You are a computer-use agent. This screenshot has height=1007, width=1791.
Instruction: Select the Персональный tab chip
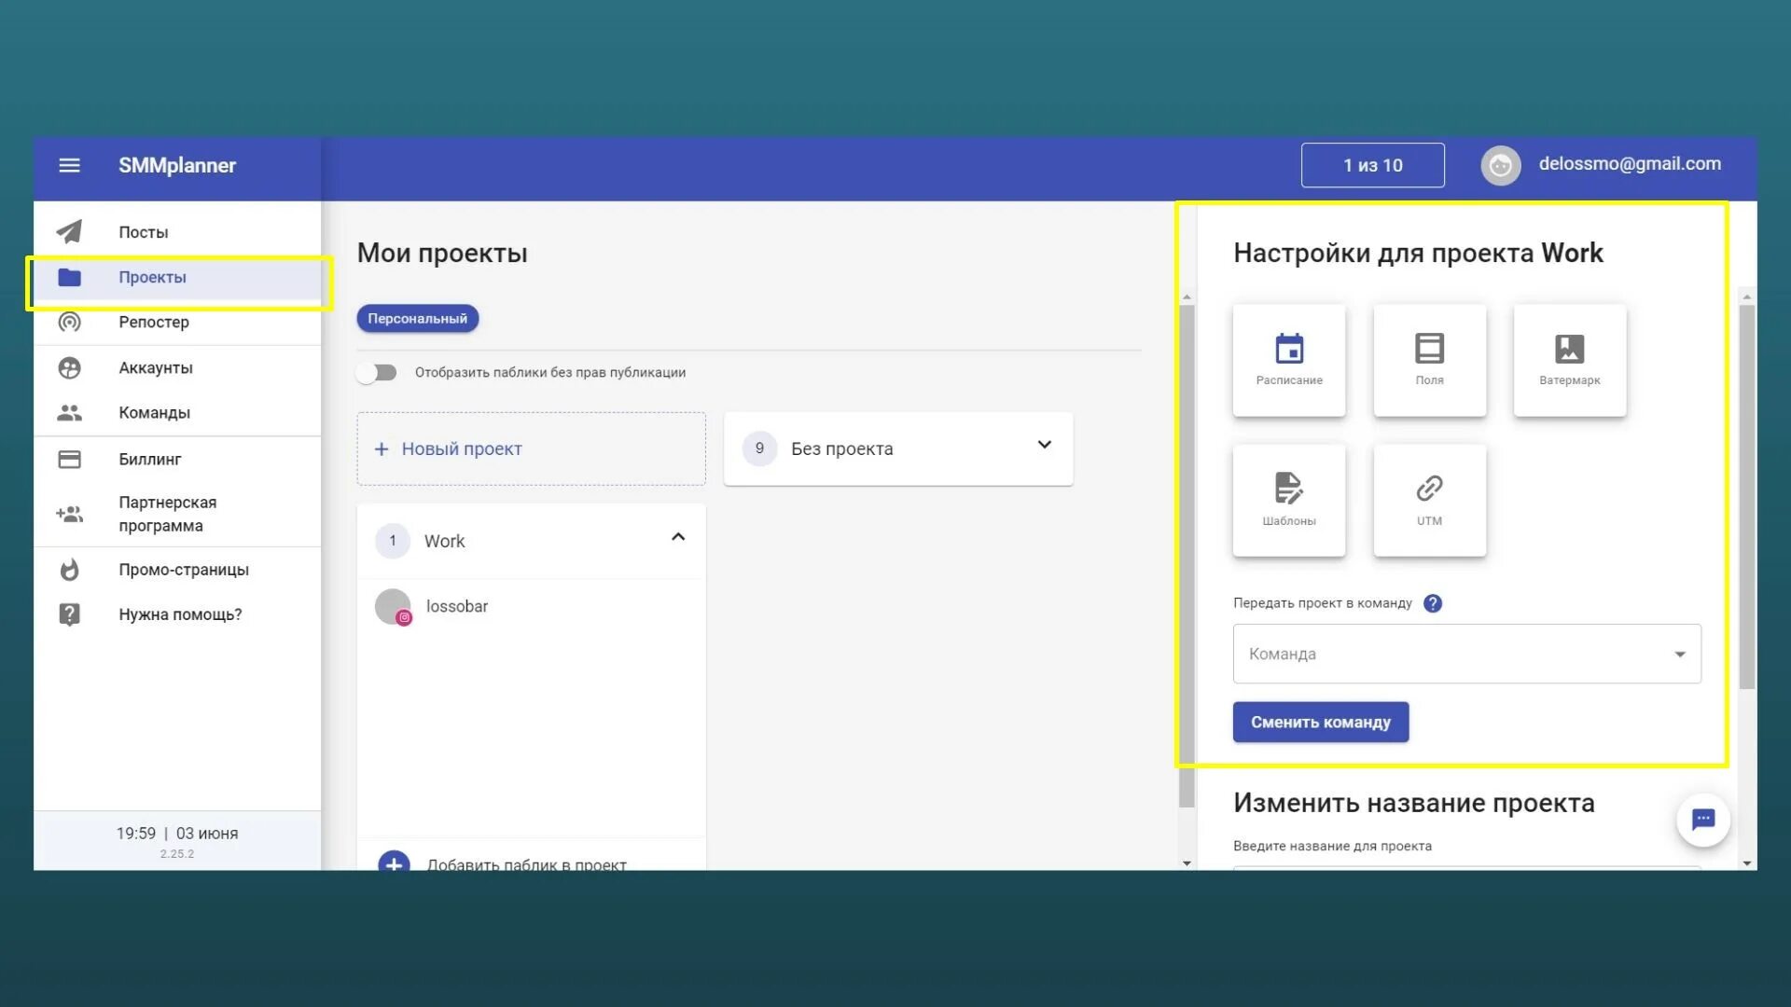point(417,319)
